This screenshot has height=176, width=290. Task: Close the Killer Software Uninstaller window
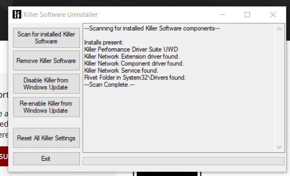click(273, 15)
